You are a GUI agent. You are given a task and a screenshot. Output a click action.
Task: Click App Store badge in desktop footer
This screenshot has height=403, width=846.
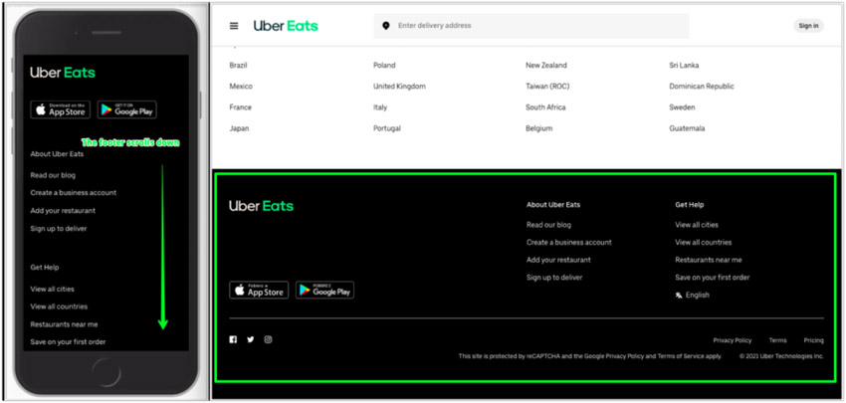pyautogui.click(x=259, y=290)
